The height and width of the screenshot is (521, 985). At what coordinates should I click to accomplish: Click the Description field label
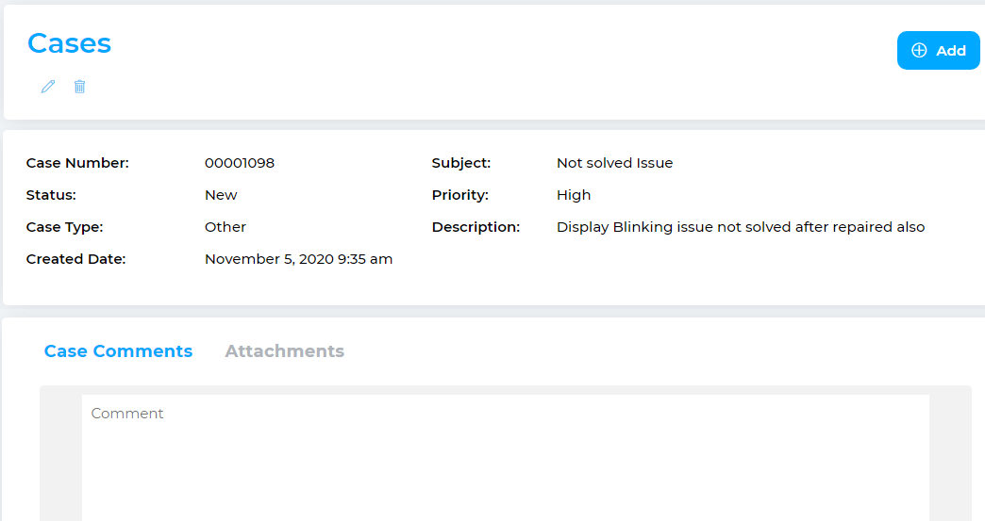(x=476, y=227)
